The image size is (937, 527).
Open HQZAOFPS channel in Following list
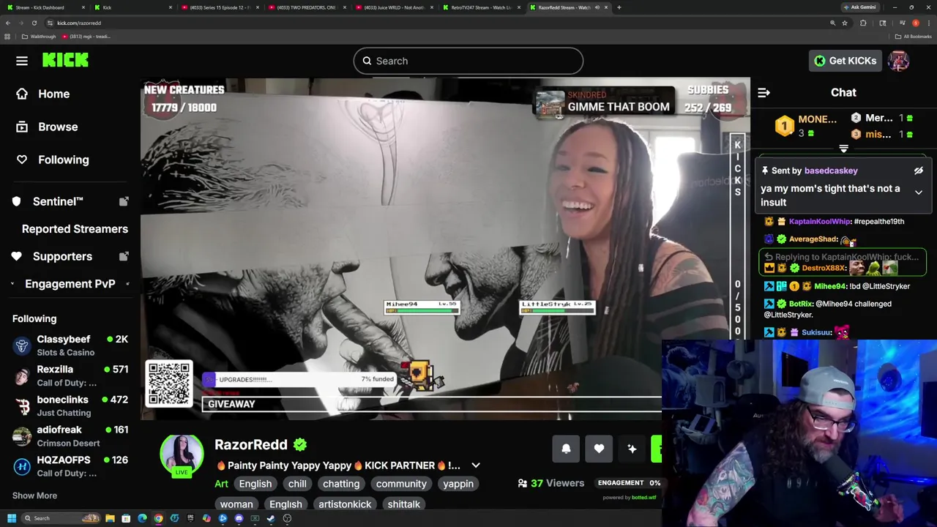[70, 466]
